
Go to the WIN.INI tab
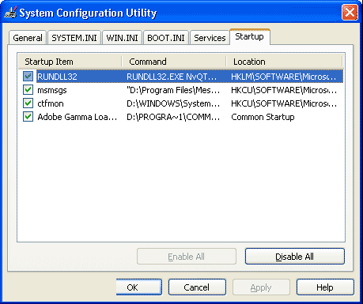point(122,38)
